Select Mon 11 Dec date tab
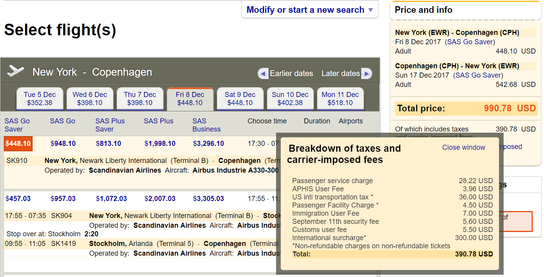The image size is (544, 277). [x=340, y=99]
